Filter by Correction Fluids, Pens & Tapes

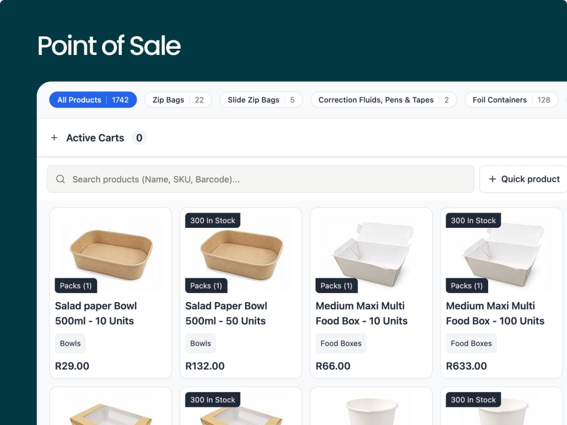383,100
